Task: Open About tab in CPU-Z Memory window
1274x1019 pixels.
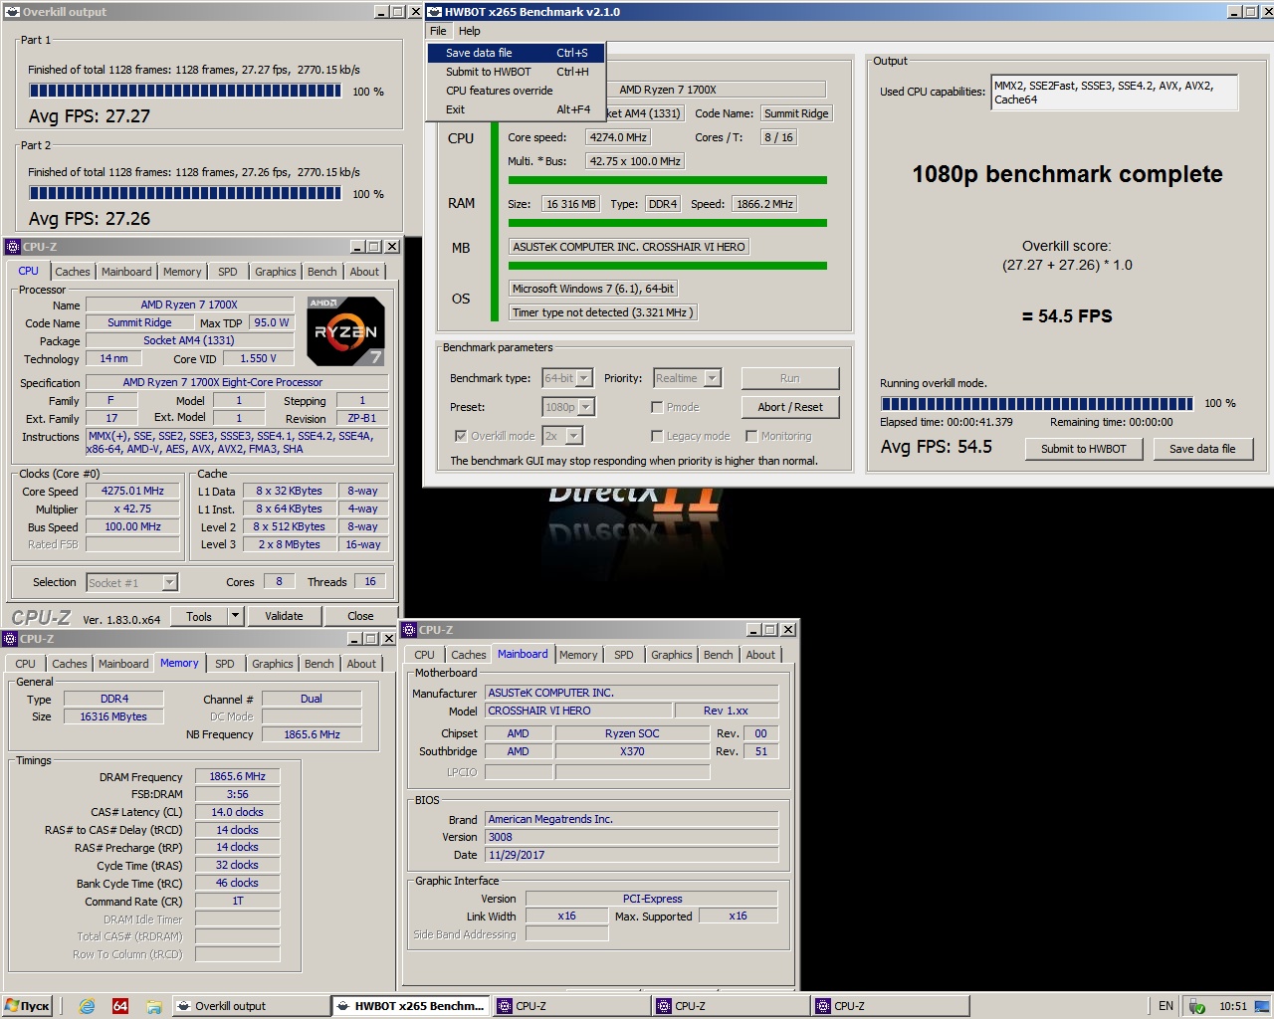Action: coord(361,664)
